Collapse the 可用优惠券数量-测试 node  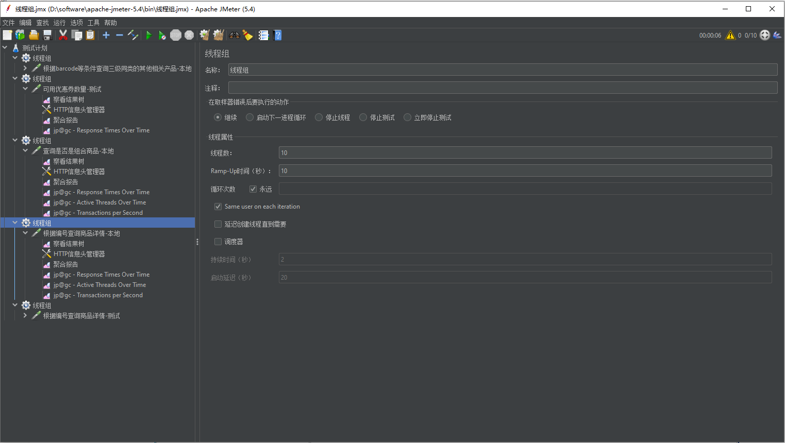(x=25, y=89)
